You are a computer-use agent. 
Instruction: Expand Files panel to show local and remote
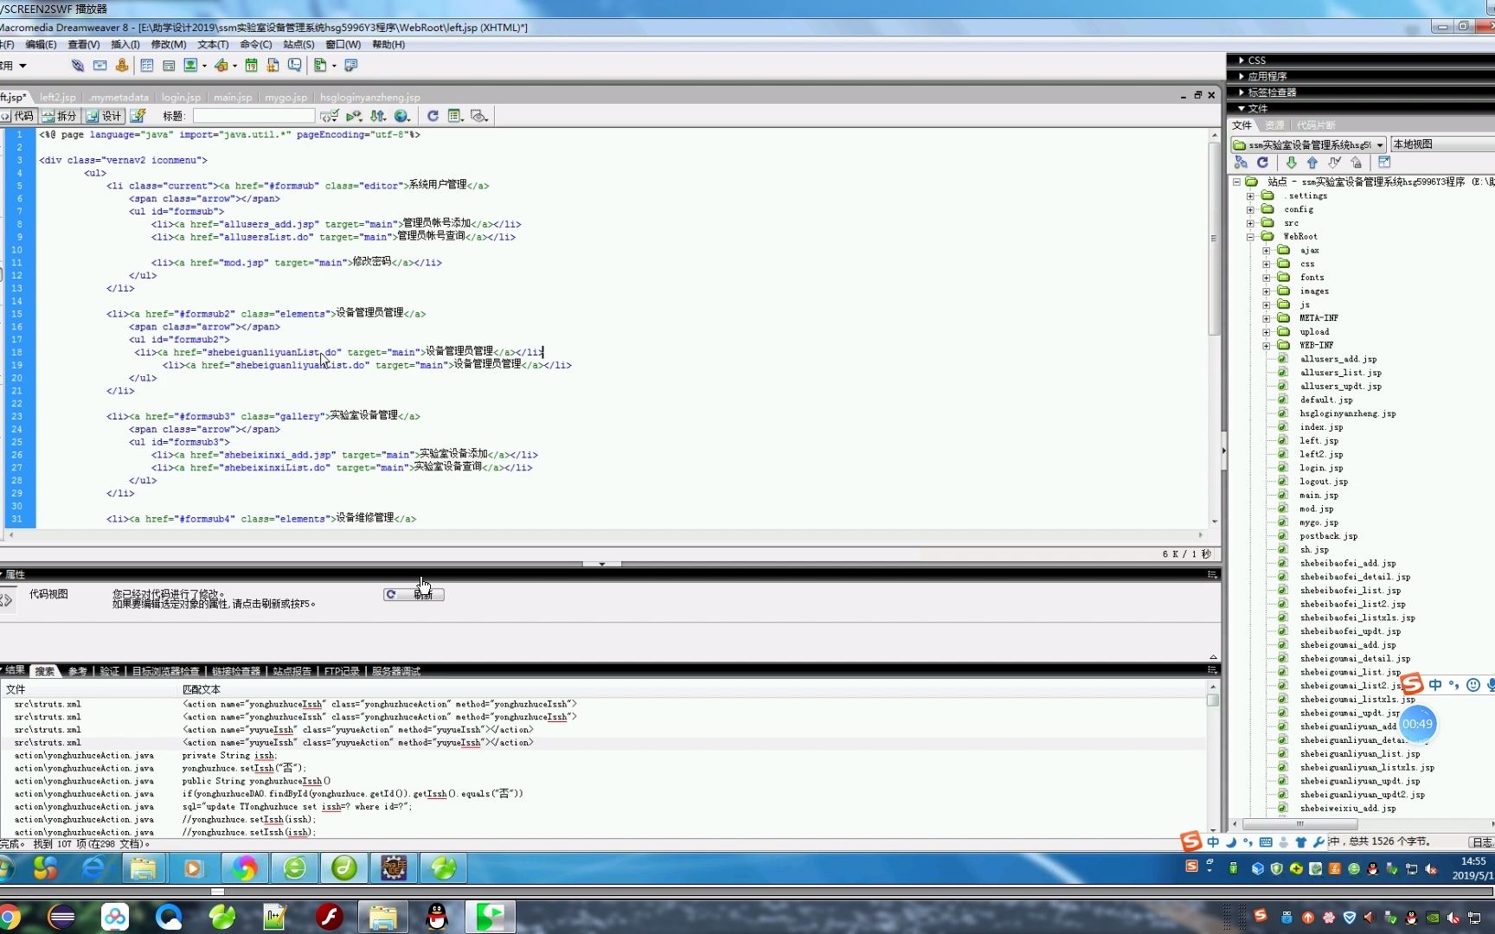click(x=1384, y=163)
